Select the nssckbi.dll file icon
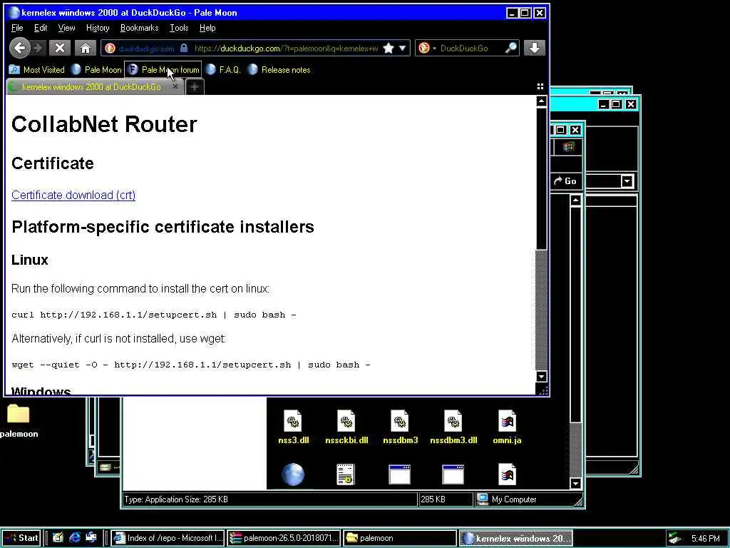730x548 pixels. pyautogui.click(x=346, y=428)
